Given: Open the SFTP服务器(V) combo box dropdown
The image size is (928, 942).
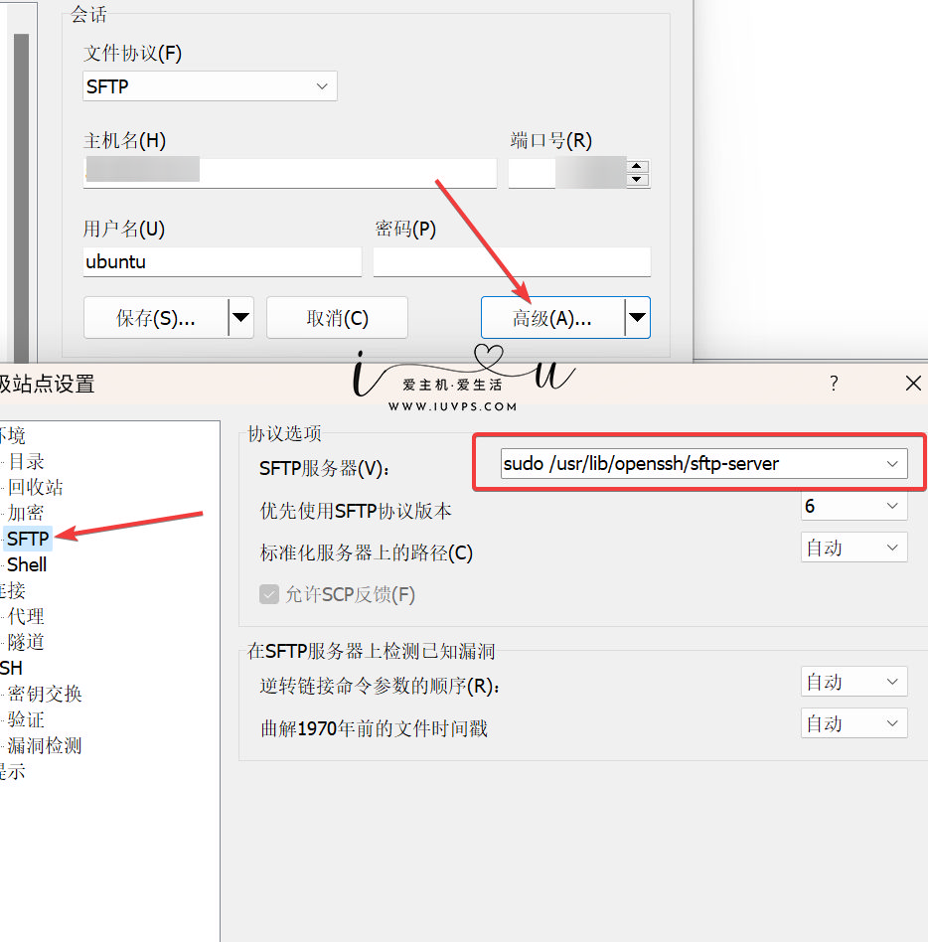Looking at the screenshot, I should pos(893,463).
